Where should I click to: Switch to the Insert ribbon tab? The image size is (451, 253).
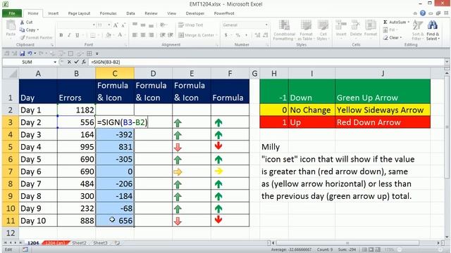point(54,13)
